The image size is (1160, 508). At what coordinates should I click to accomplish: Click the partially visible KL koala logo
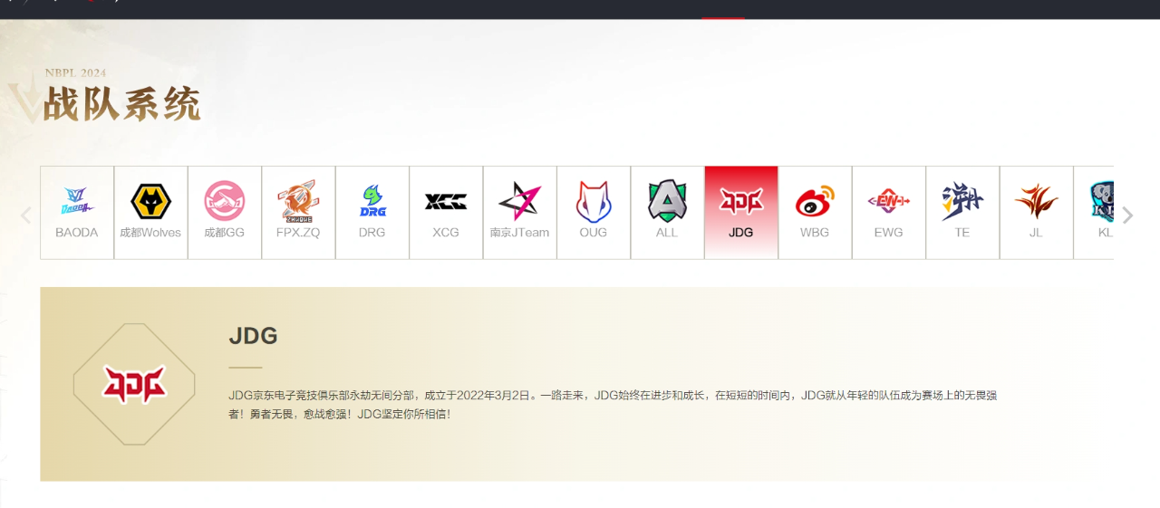coord(1102,201)
